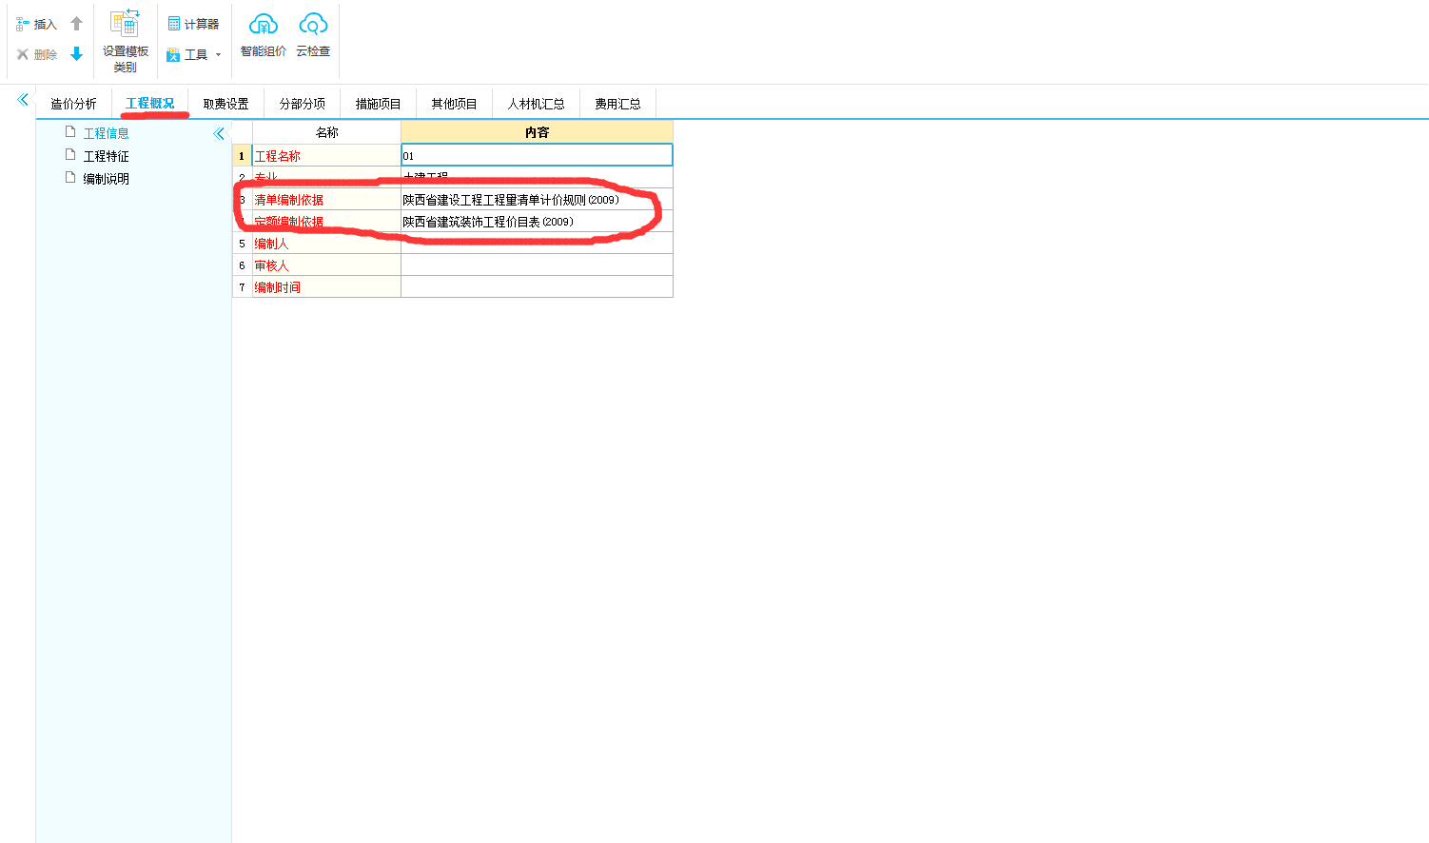Viewport: 1429px width, 843px height.
Task: Click the empty 编制时间 content cell
Action: 537,287
